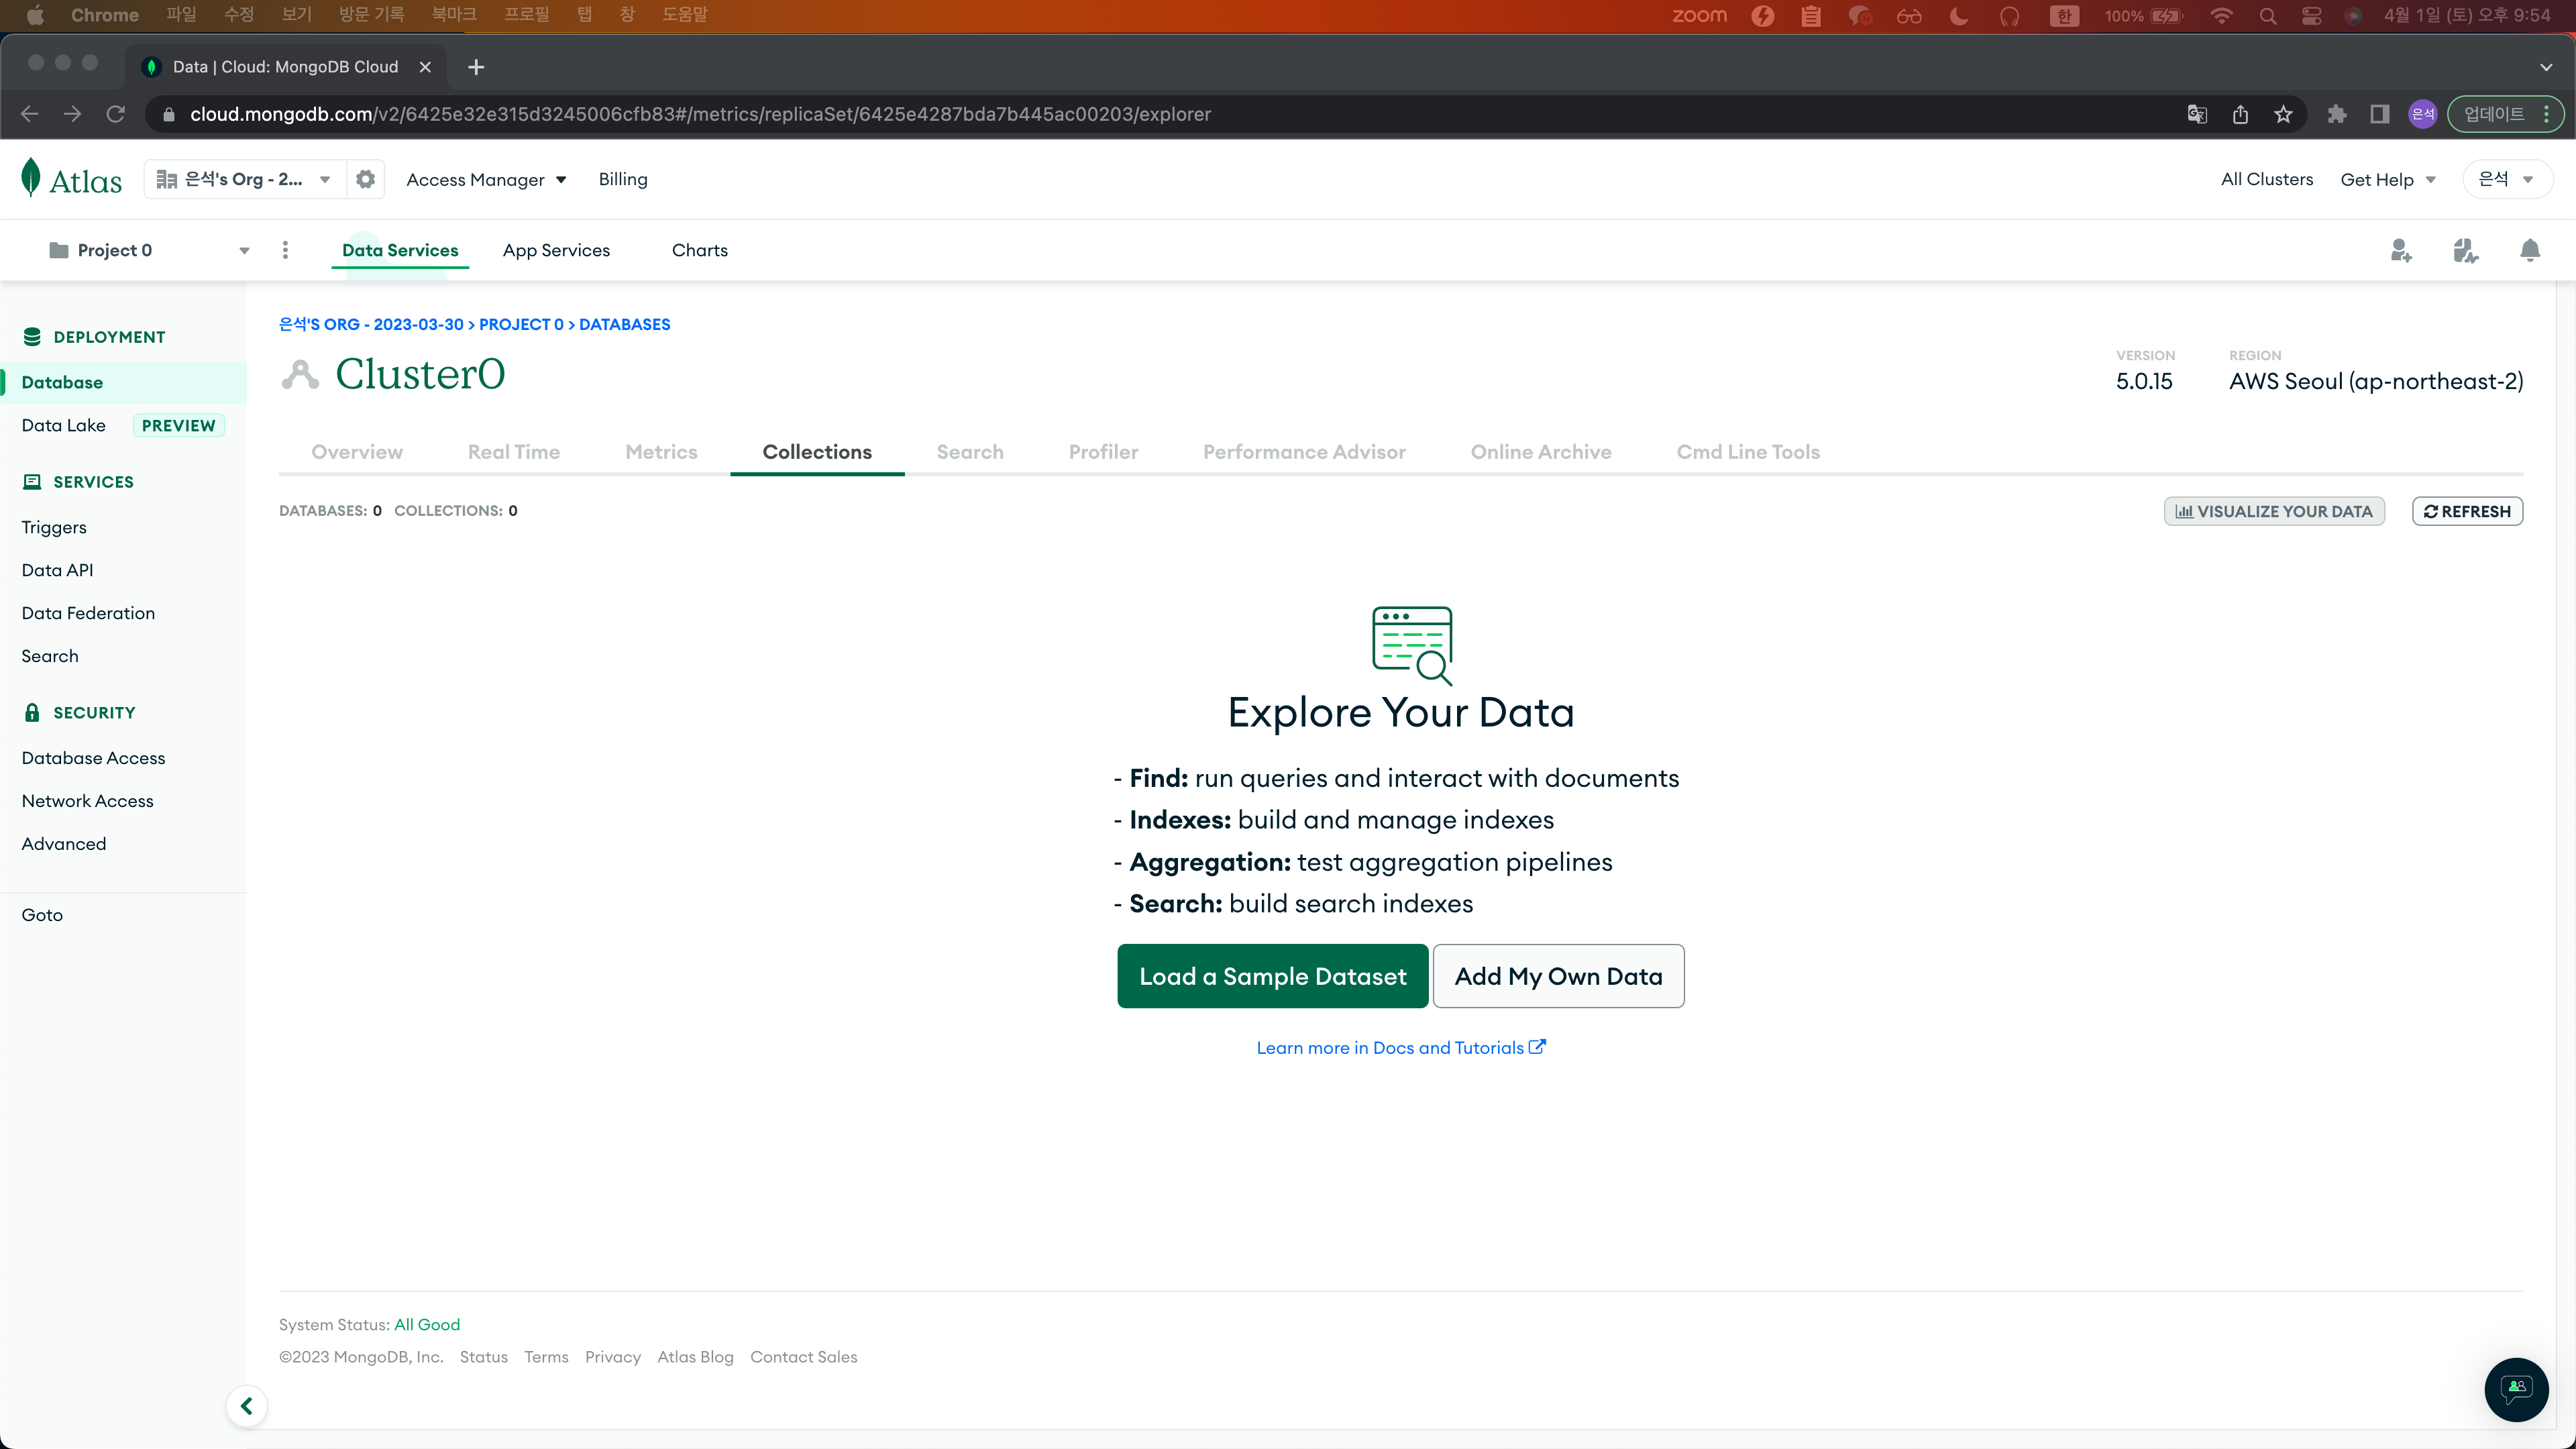Open the Real Time tab
The width and height of the screenshot is (2576, 1449).
click(x=514, y=452)
